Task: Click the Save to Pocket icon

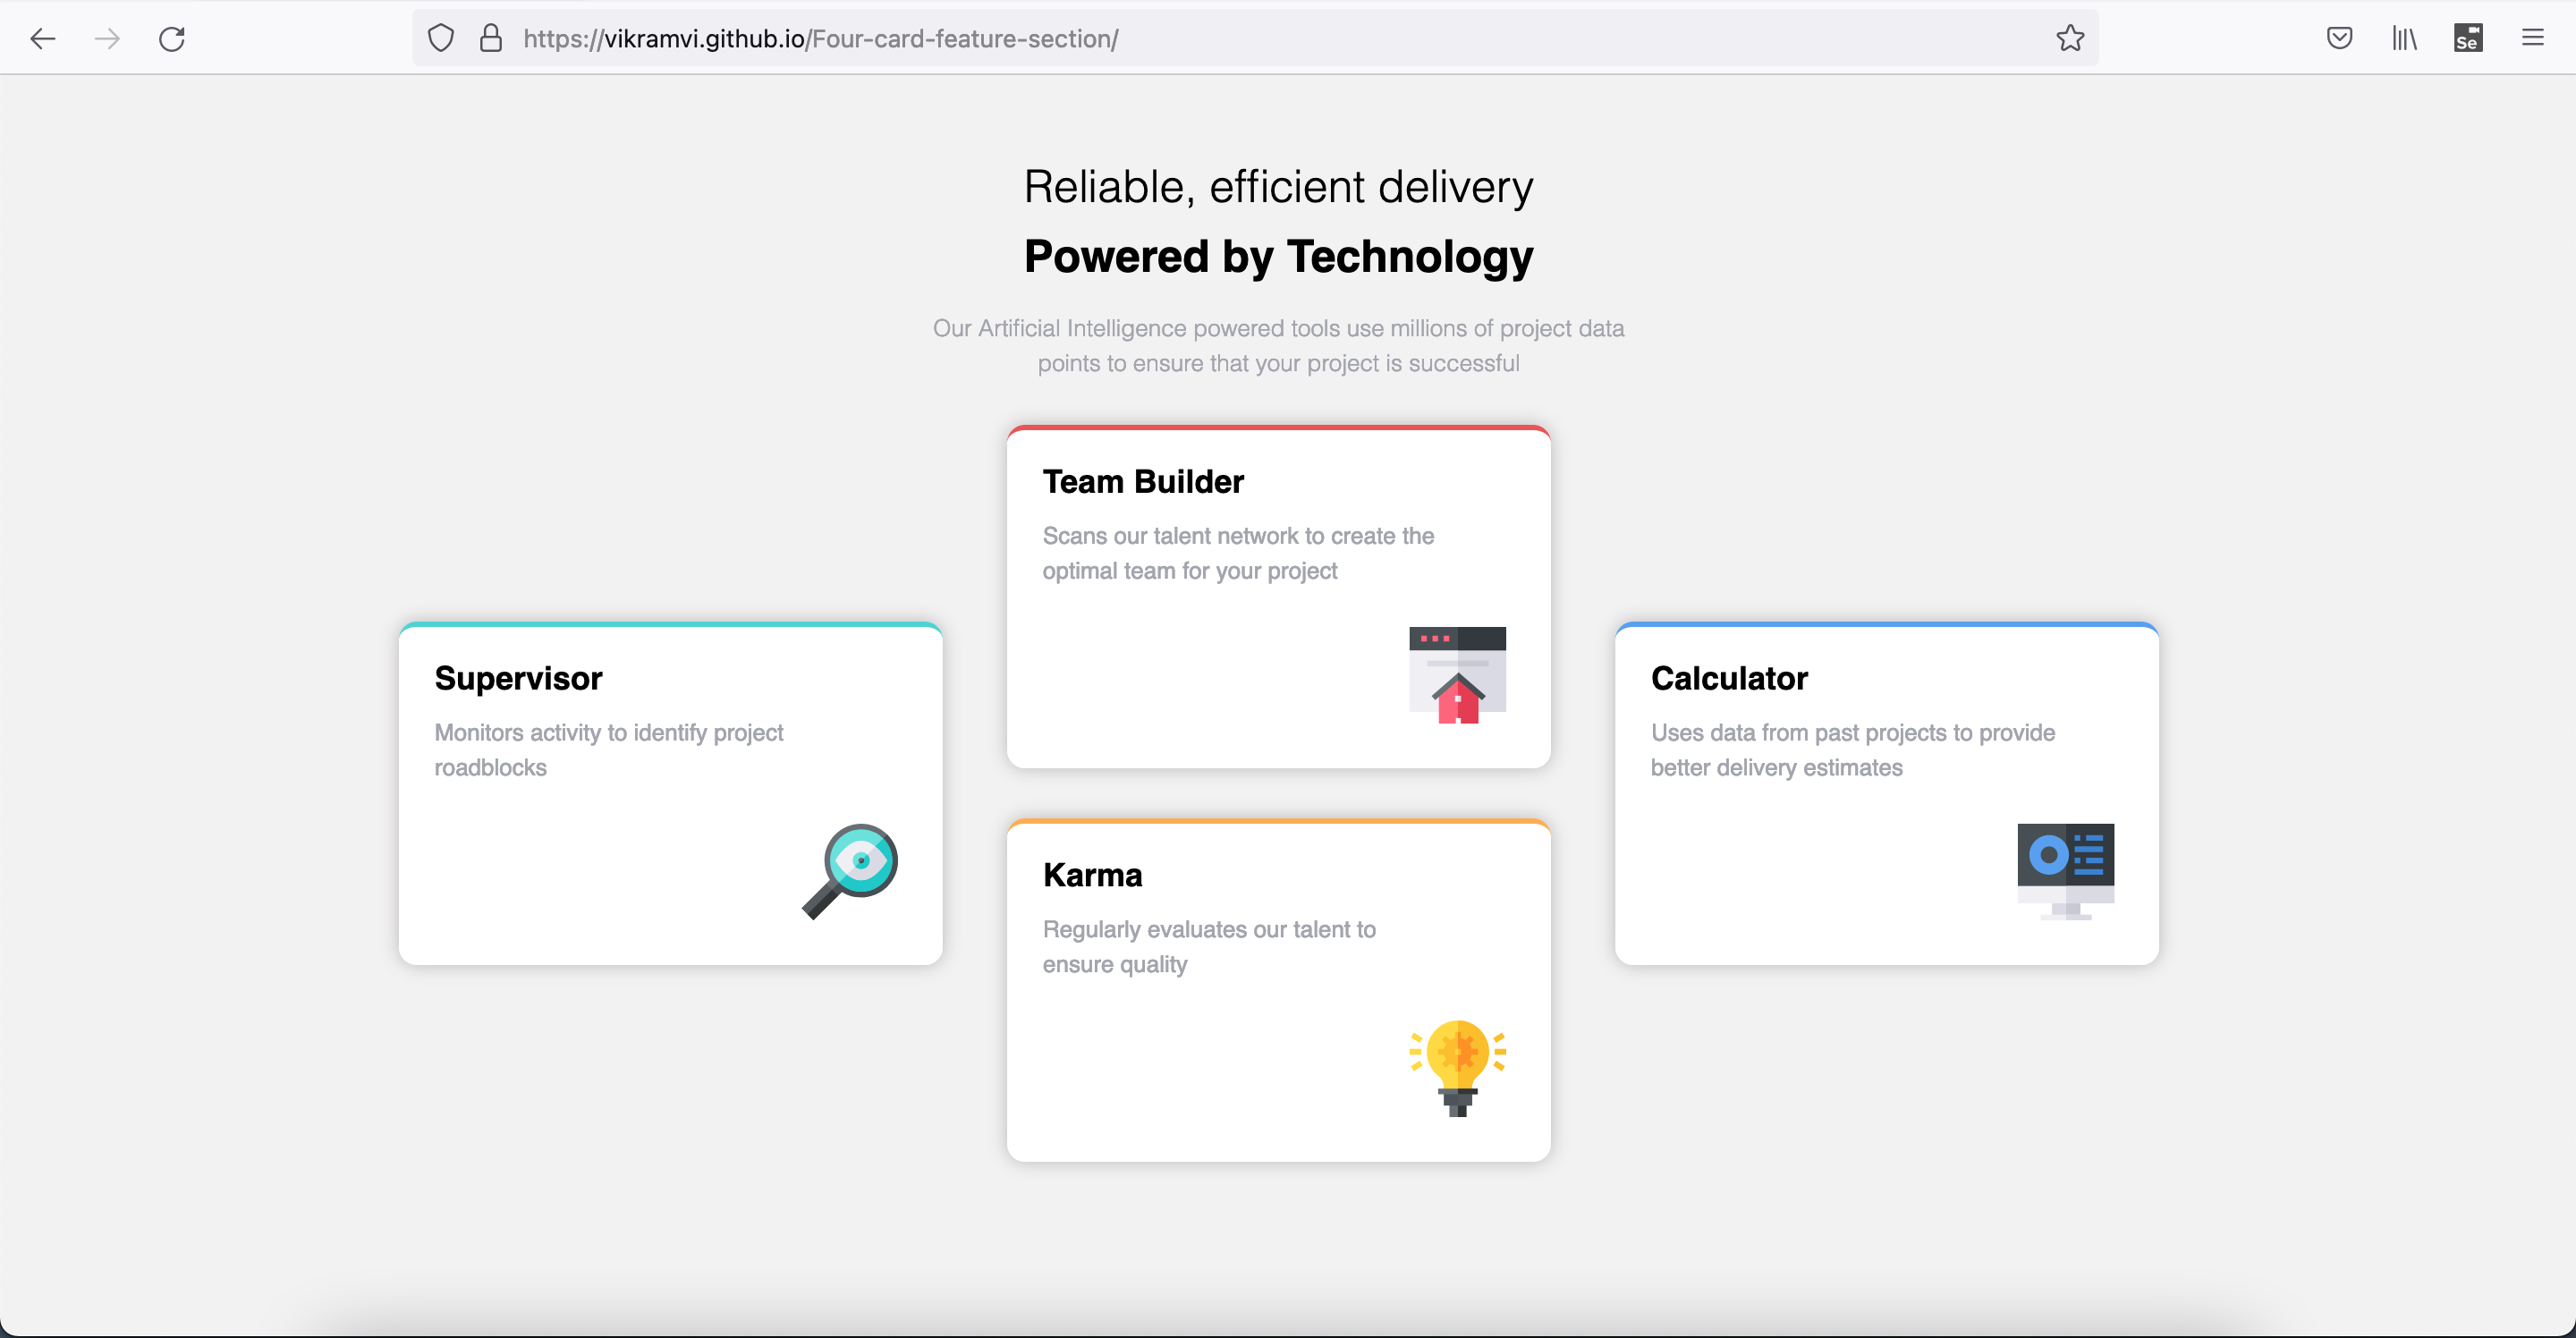Action: 2339,39
